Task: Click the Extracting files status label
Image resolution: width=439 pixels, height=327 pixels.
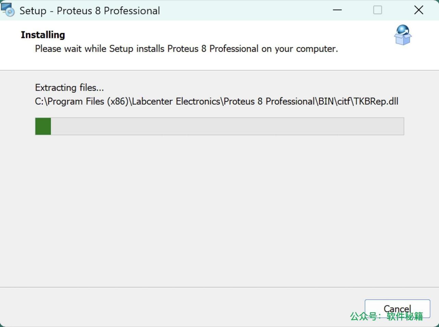Action: (69, 88)
